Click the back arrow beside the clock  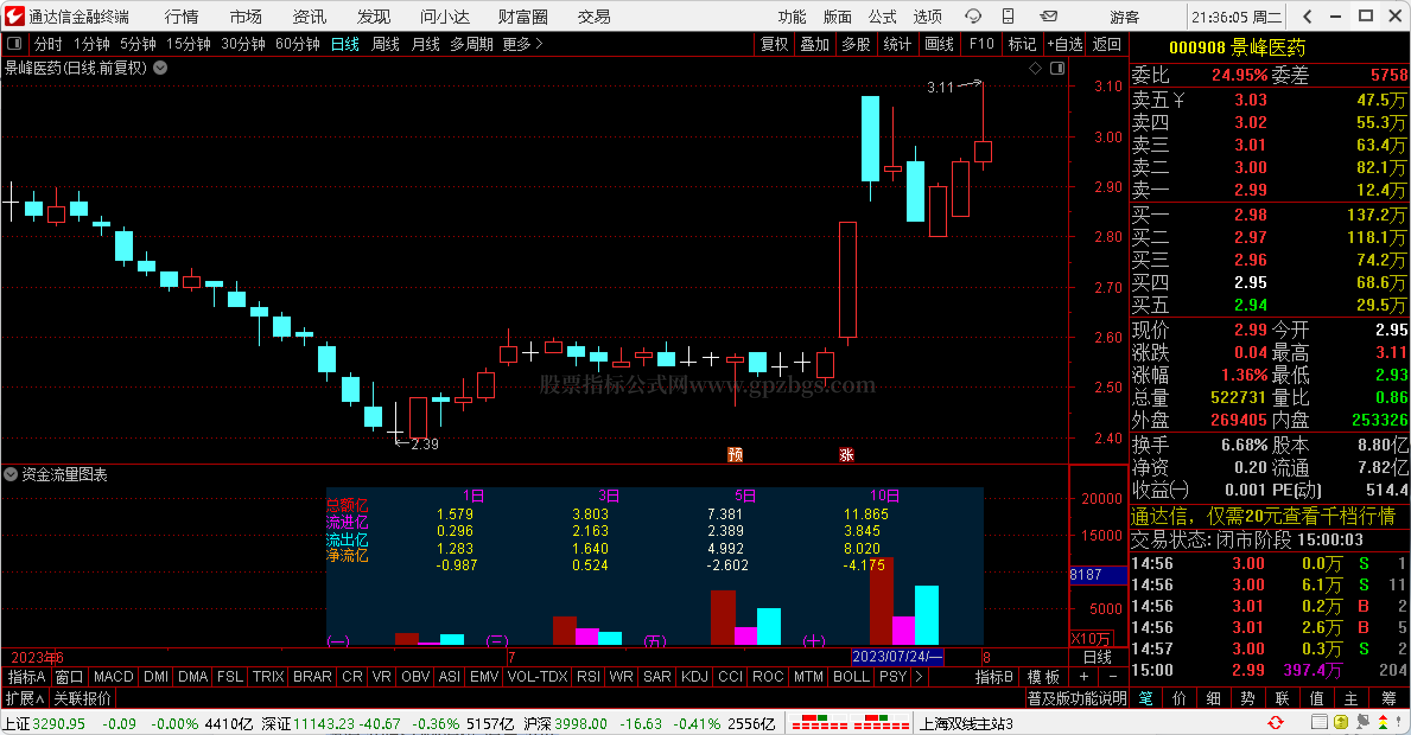click(x=1307, y=17)
